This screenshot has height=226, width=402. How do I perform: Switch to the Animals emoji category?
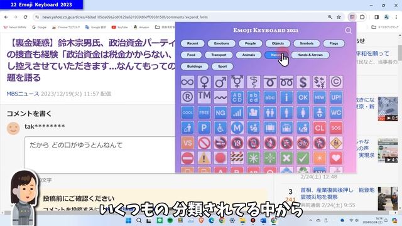249,55
